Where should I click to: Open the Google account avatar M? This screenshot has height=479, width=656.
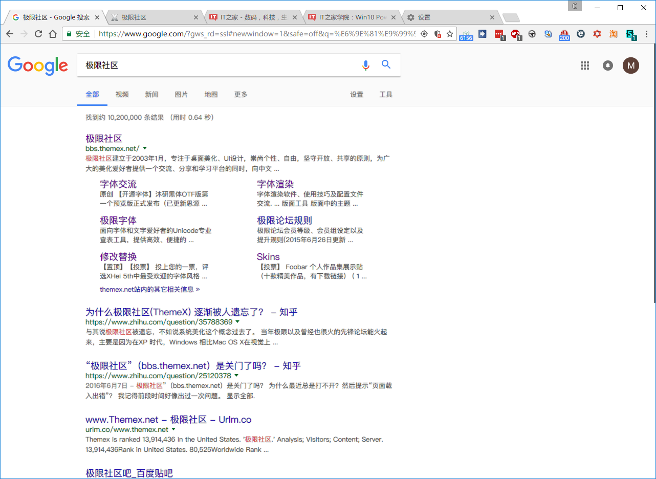631,66
